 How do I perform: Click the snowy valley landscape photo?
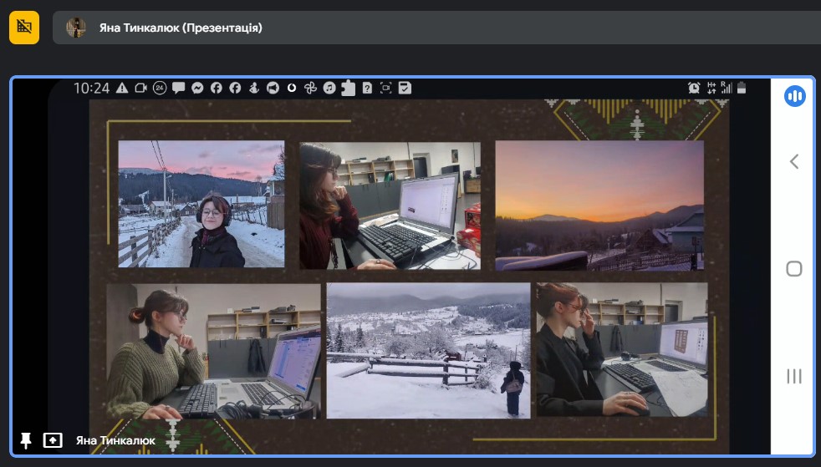click(428, 350)
